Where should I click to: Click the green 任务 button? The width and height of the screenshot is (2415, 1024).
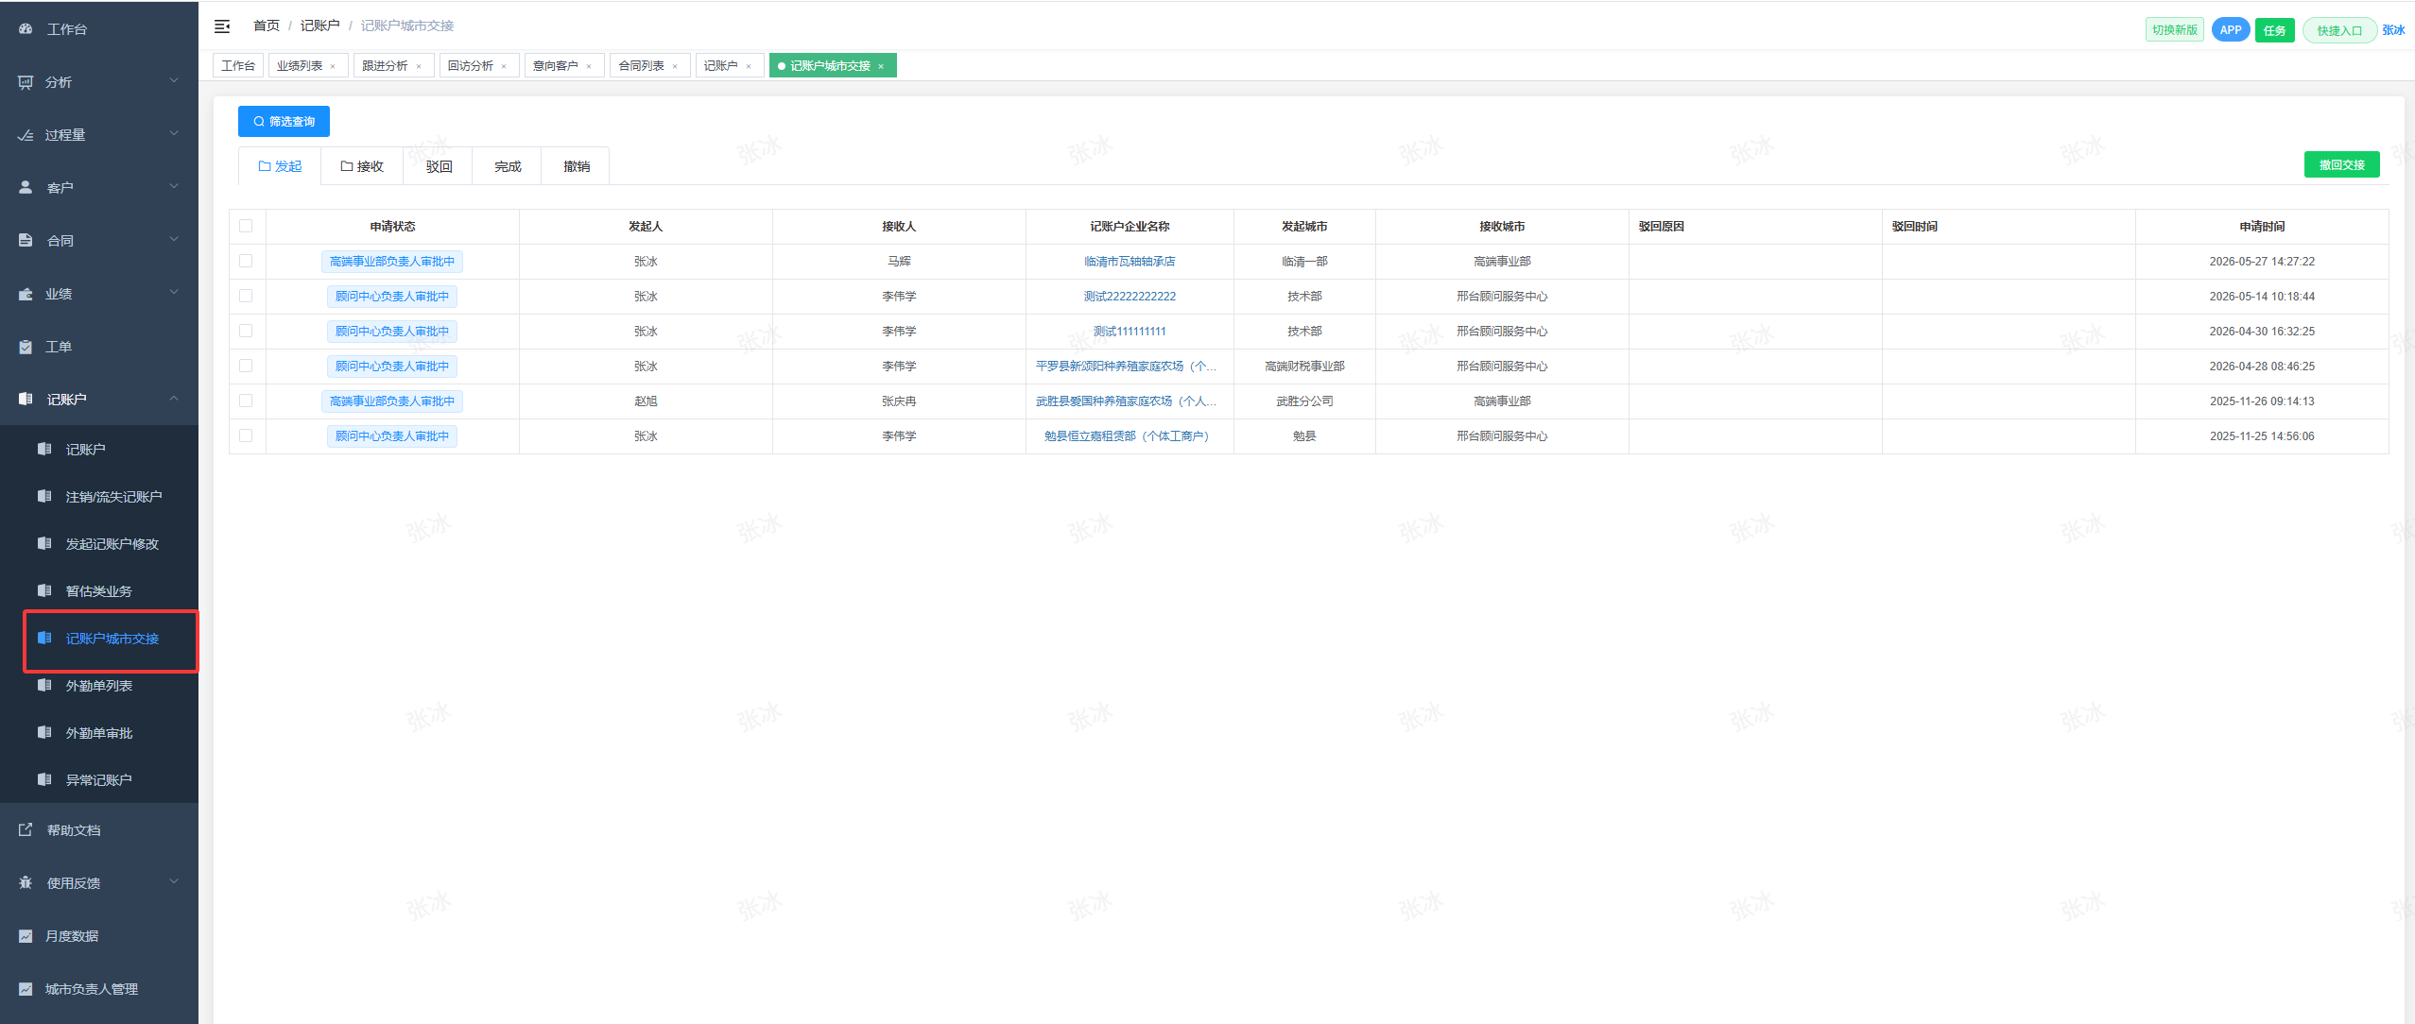2275,30
